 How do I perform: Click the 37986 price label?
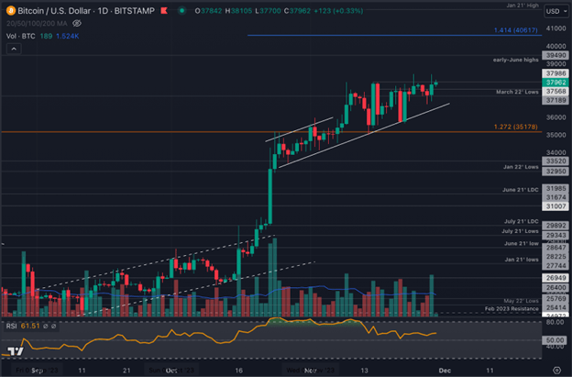[x=555, y=73]
